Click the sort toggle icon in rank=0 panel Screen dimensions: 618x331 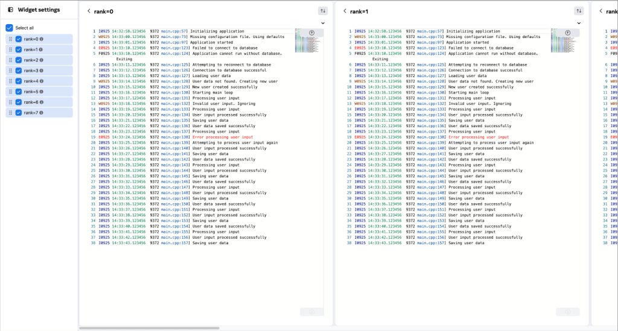point(323,11)
